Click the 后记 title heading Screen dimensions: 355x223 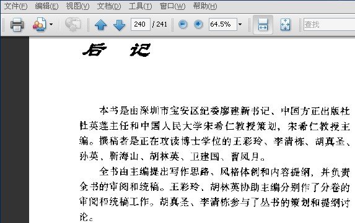[116, 49]
